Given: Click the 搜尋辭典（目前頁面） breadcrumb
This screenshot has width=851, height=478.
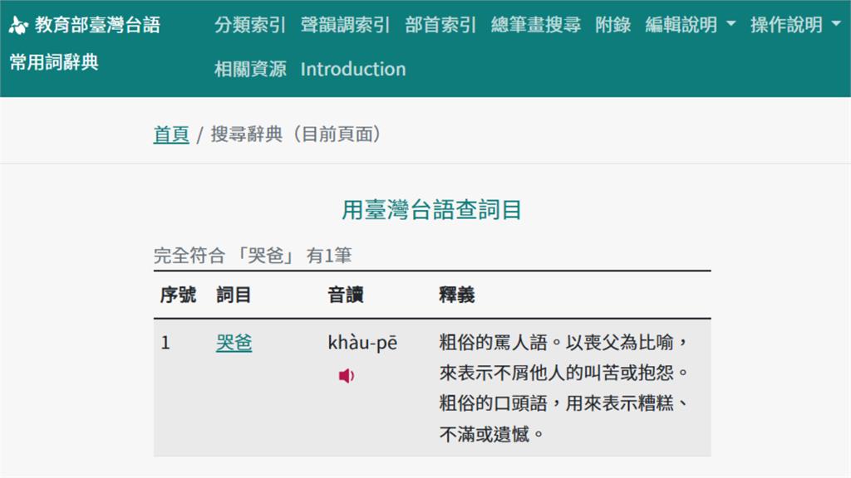Looking at the screenshot, I should pos(297,134).
